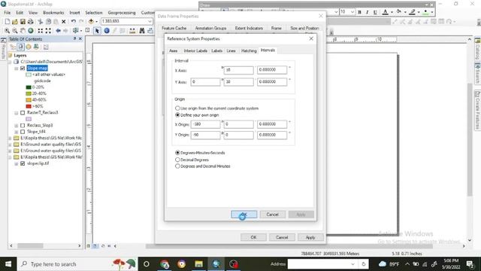
Task: Click List By Selection icon
Action: coord(36,47)
